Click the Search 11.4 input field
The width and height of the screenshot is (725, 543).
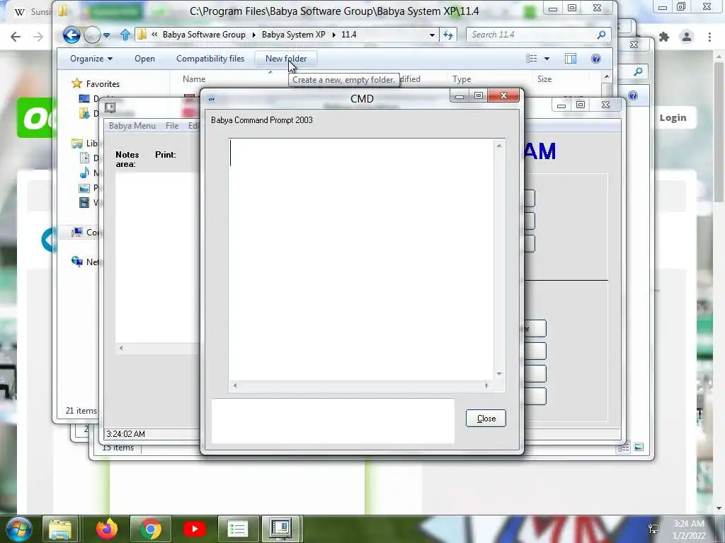(530, 35)
